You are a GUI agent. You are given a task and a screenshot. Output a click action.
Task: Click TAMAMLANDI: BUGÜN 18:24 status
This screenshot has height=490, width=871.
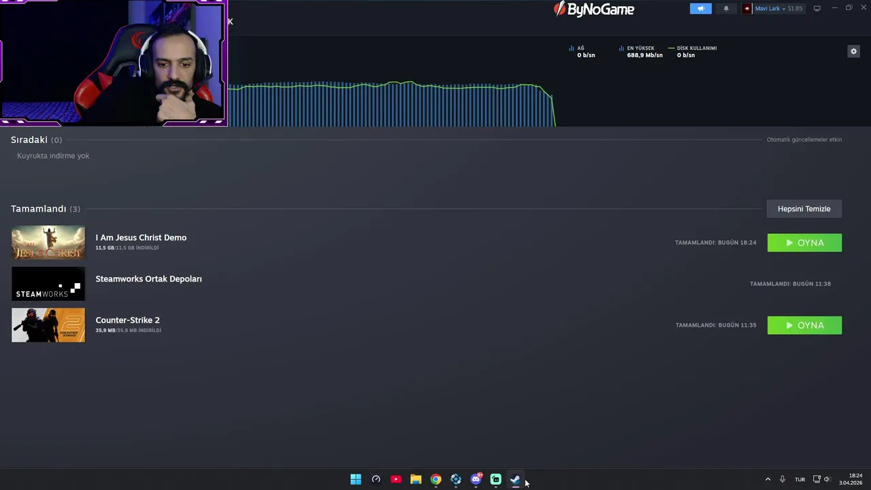(715, 243)
